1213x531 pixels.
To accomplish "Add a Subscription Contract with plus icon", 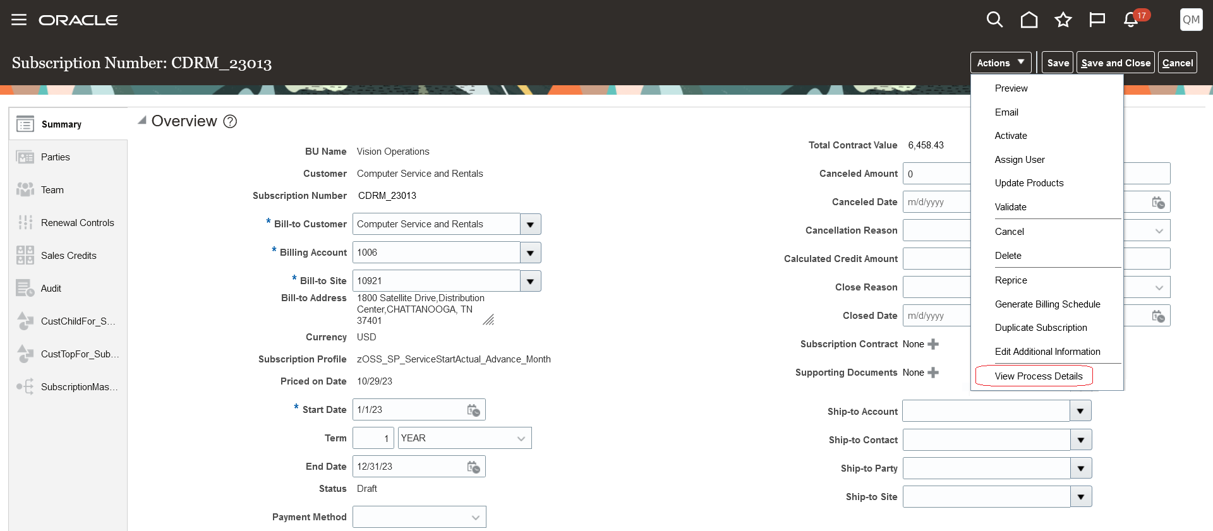I will coord(933,344).
